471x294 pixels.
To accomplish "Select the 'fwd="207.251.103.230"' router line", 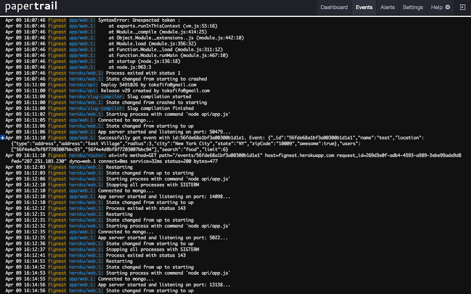I will [x=115, y=161].
